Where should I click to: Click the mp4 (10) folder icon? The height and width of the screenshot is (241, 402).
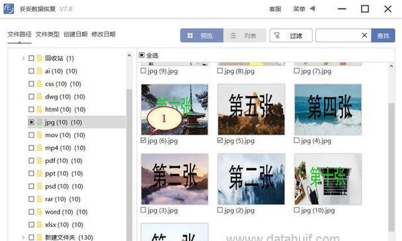(x=39, y=148)
